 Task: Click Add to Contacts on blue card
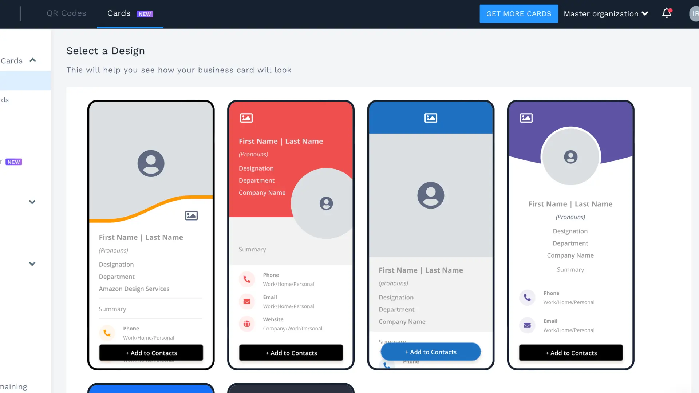coord(431,352)
